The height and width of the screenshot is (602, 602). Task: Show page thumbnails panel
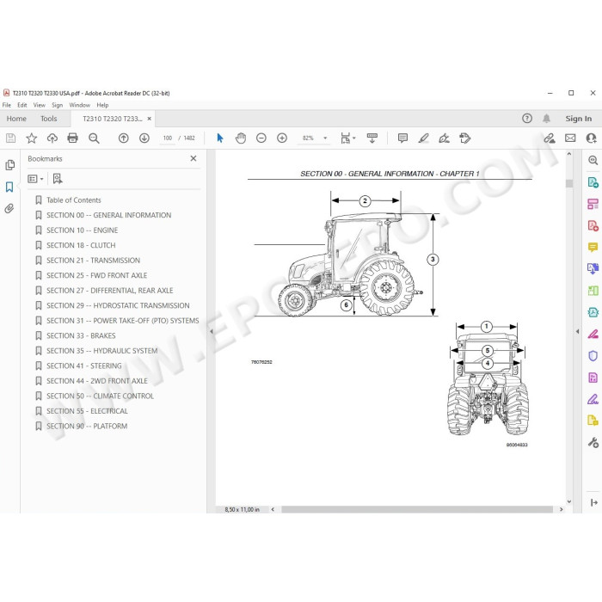coord(10,165)
